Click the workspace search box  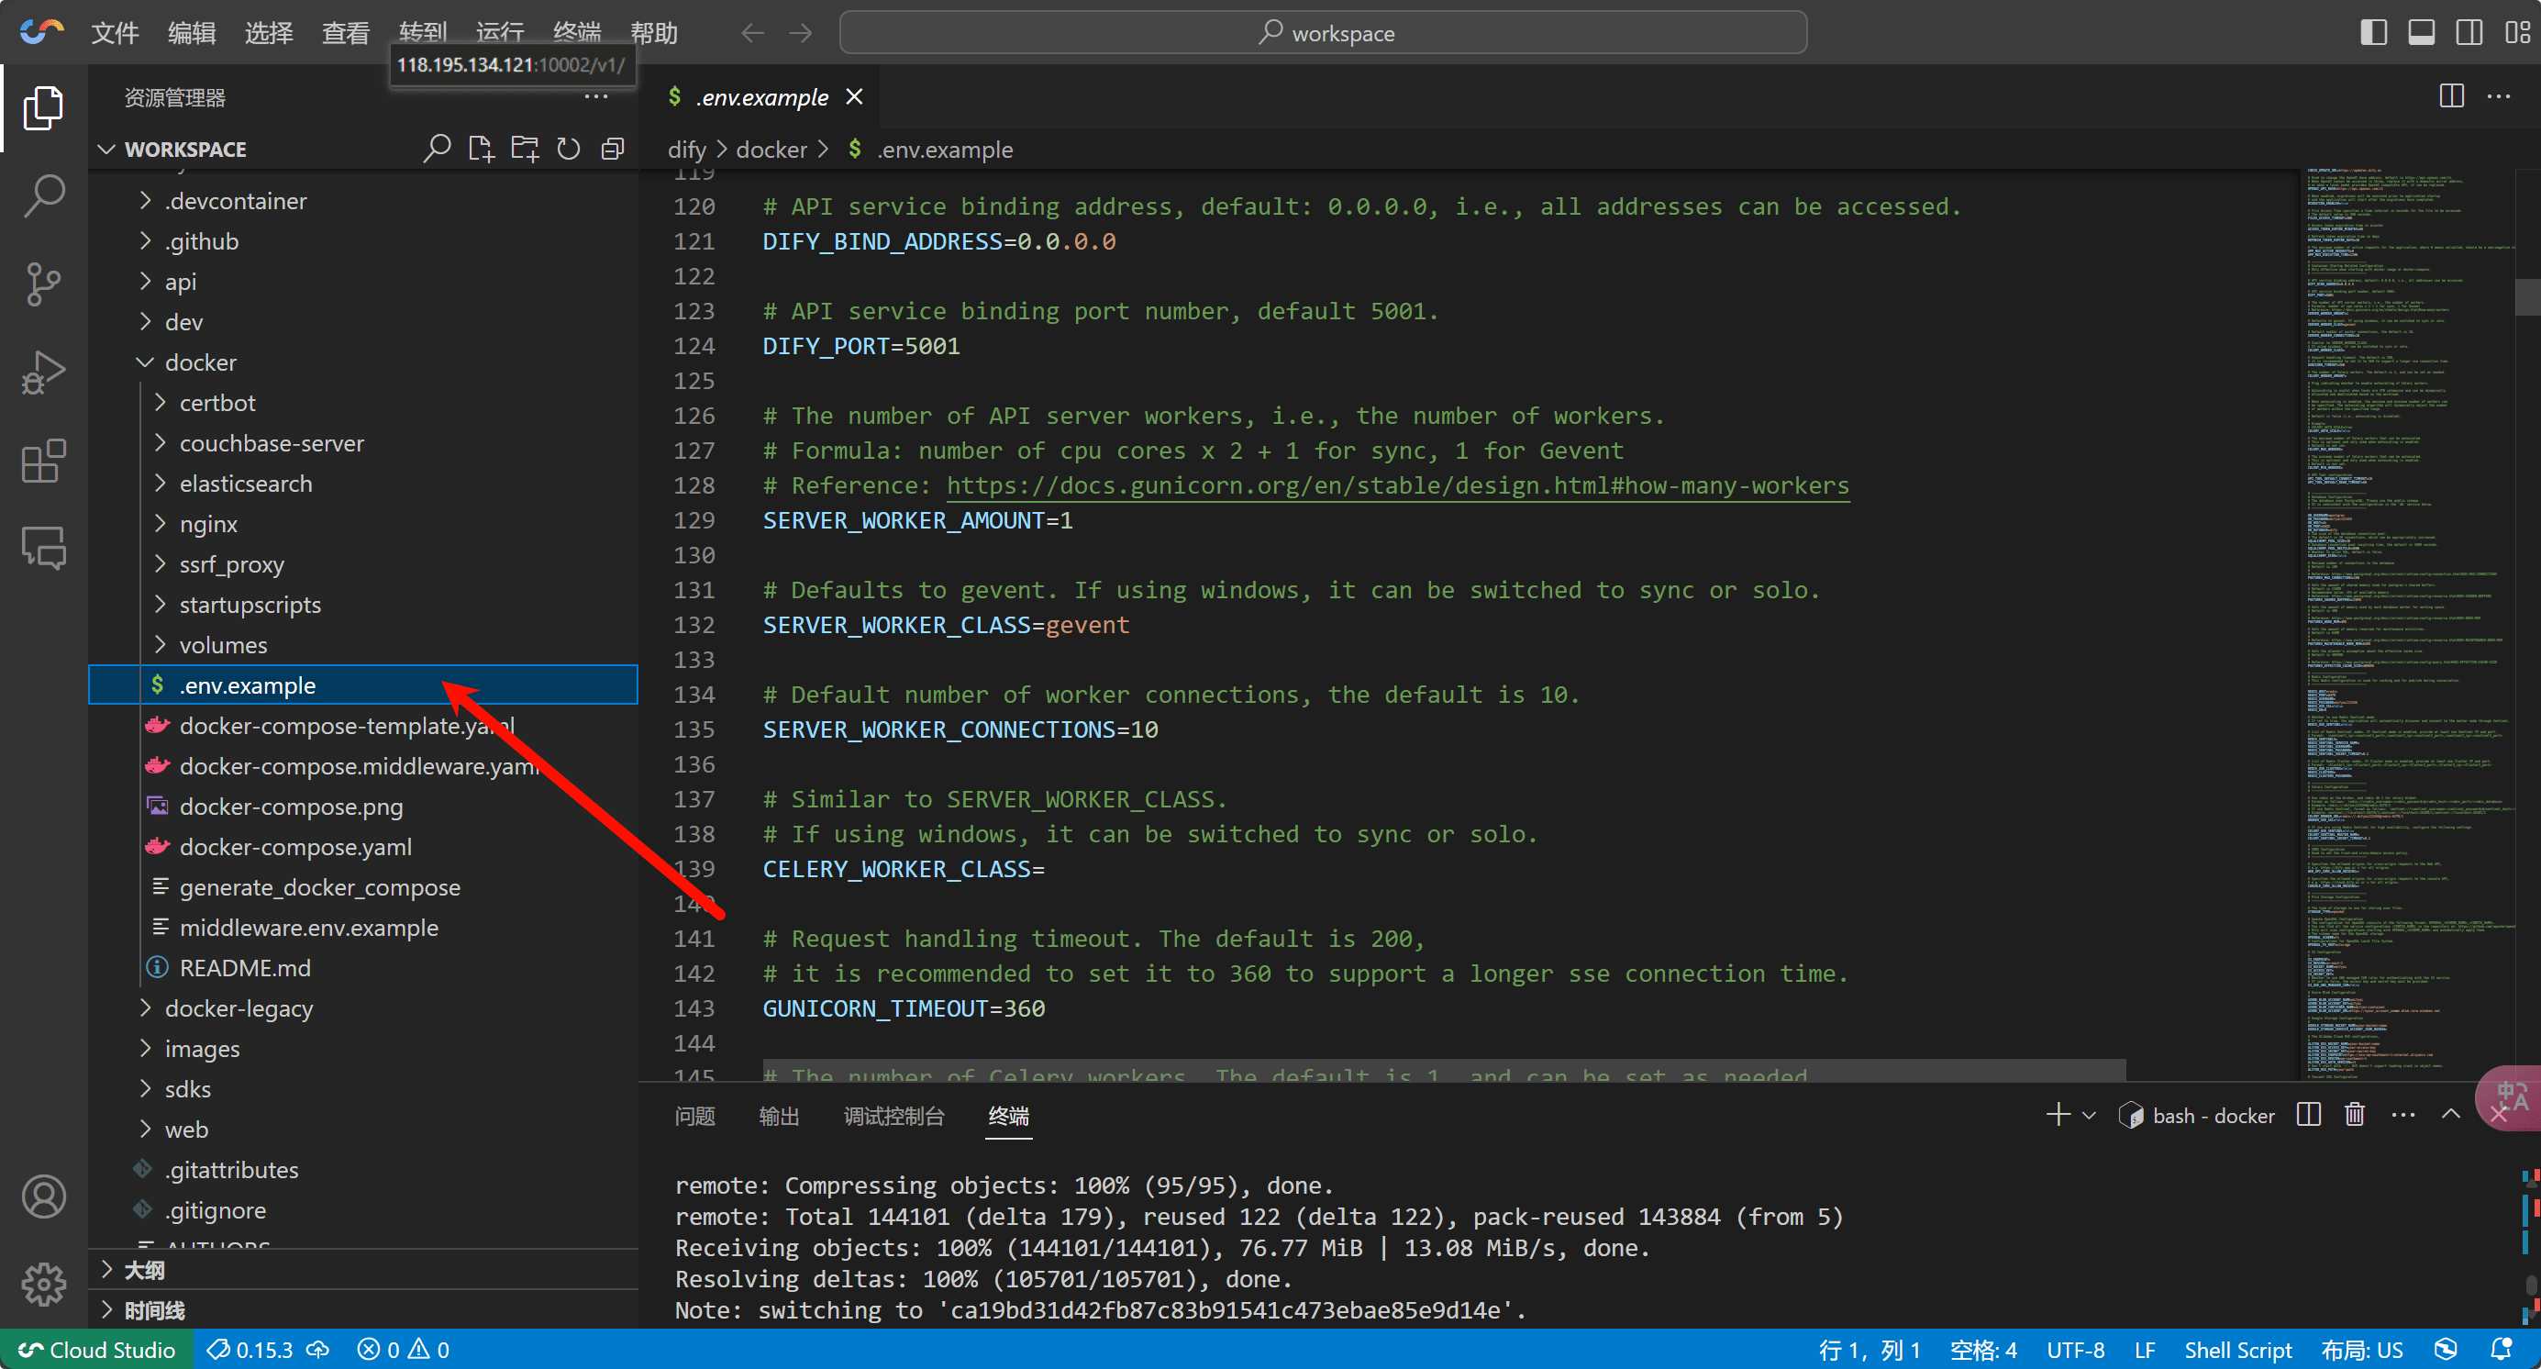click(x=1323, y=32)
